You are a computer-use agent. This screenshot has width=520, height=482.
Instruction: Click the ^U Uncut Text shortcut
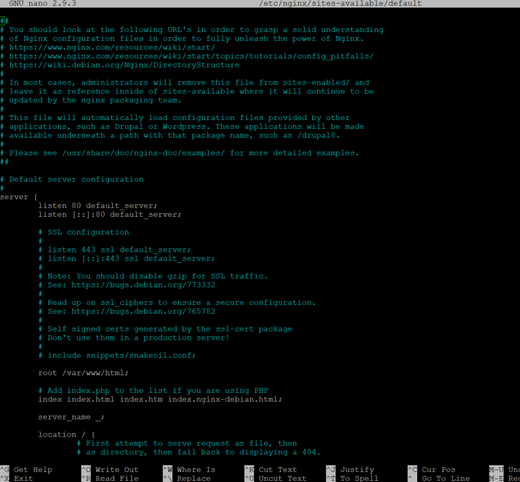(x=275, y=478)
